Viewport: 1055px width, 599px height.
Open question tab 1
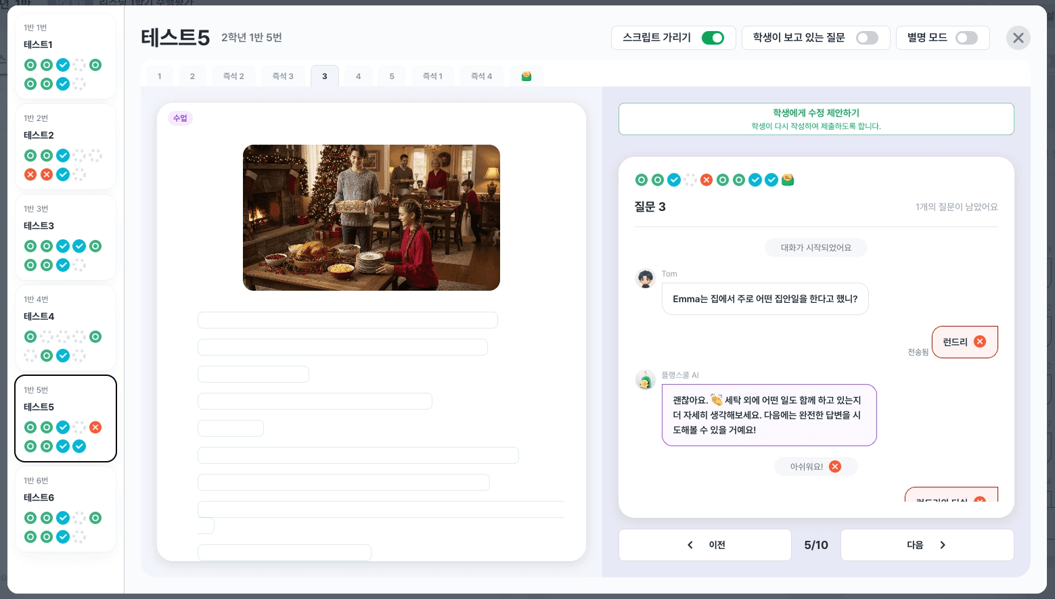point(160,76)
